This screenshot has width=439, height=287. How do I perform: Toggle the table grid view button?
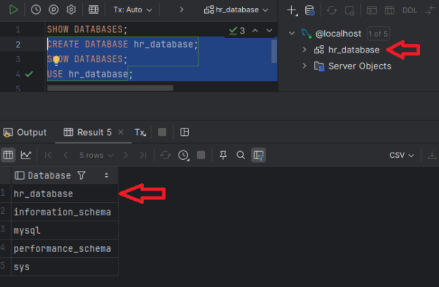pyautogui.click(x=8, y=155)
